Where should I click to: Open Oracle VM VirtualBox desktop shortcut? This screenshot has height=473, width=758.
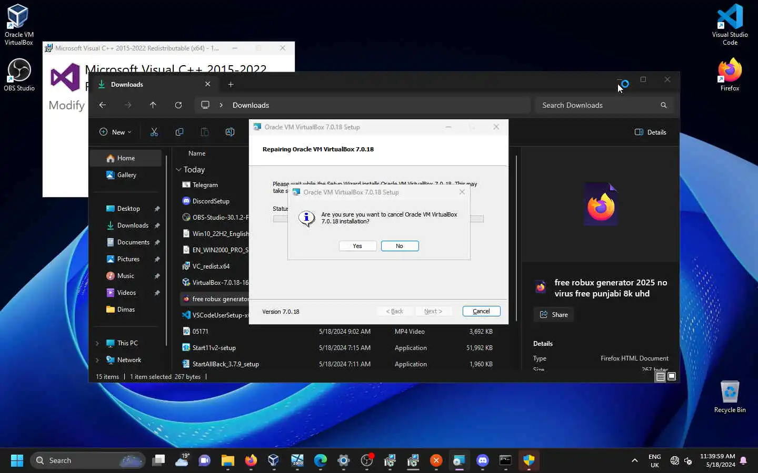click(18, 24)
